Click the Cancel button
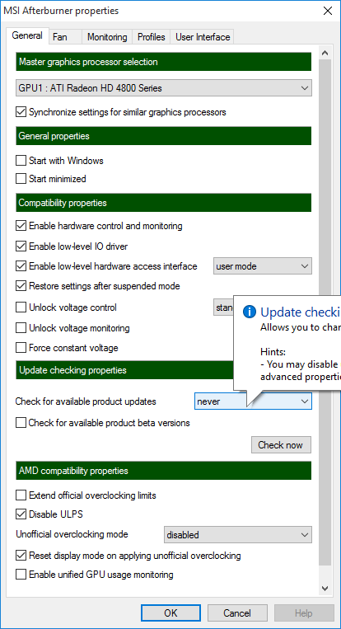Screen dimensions: 341x629 [237, 613]
